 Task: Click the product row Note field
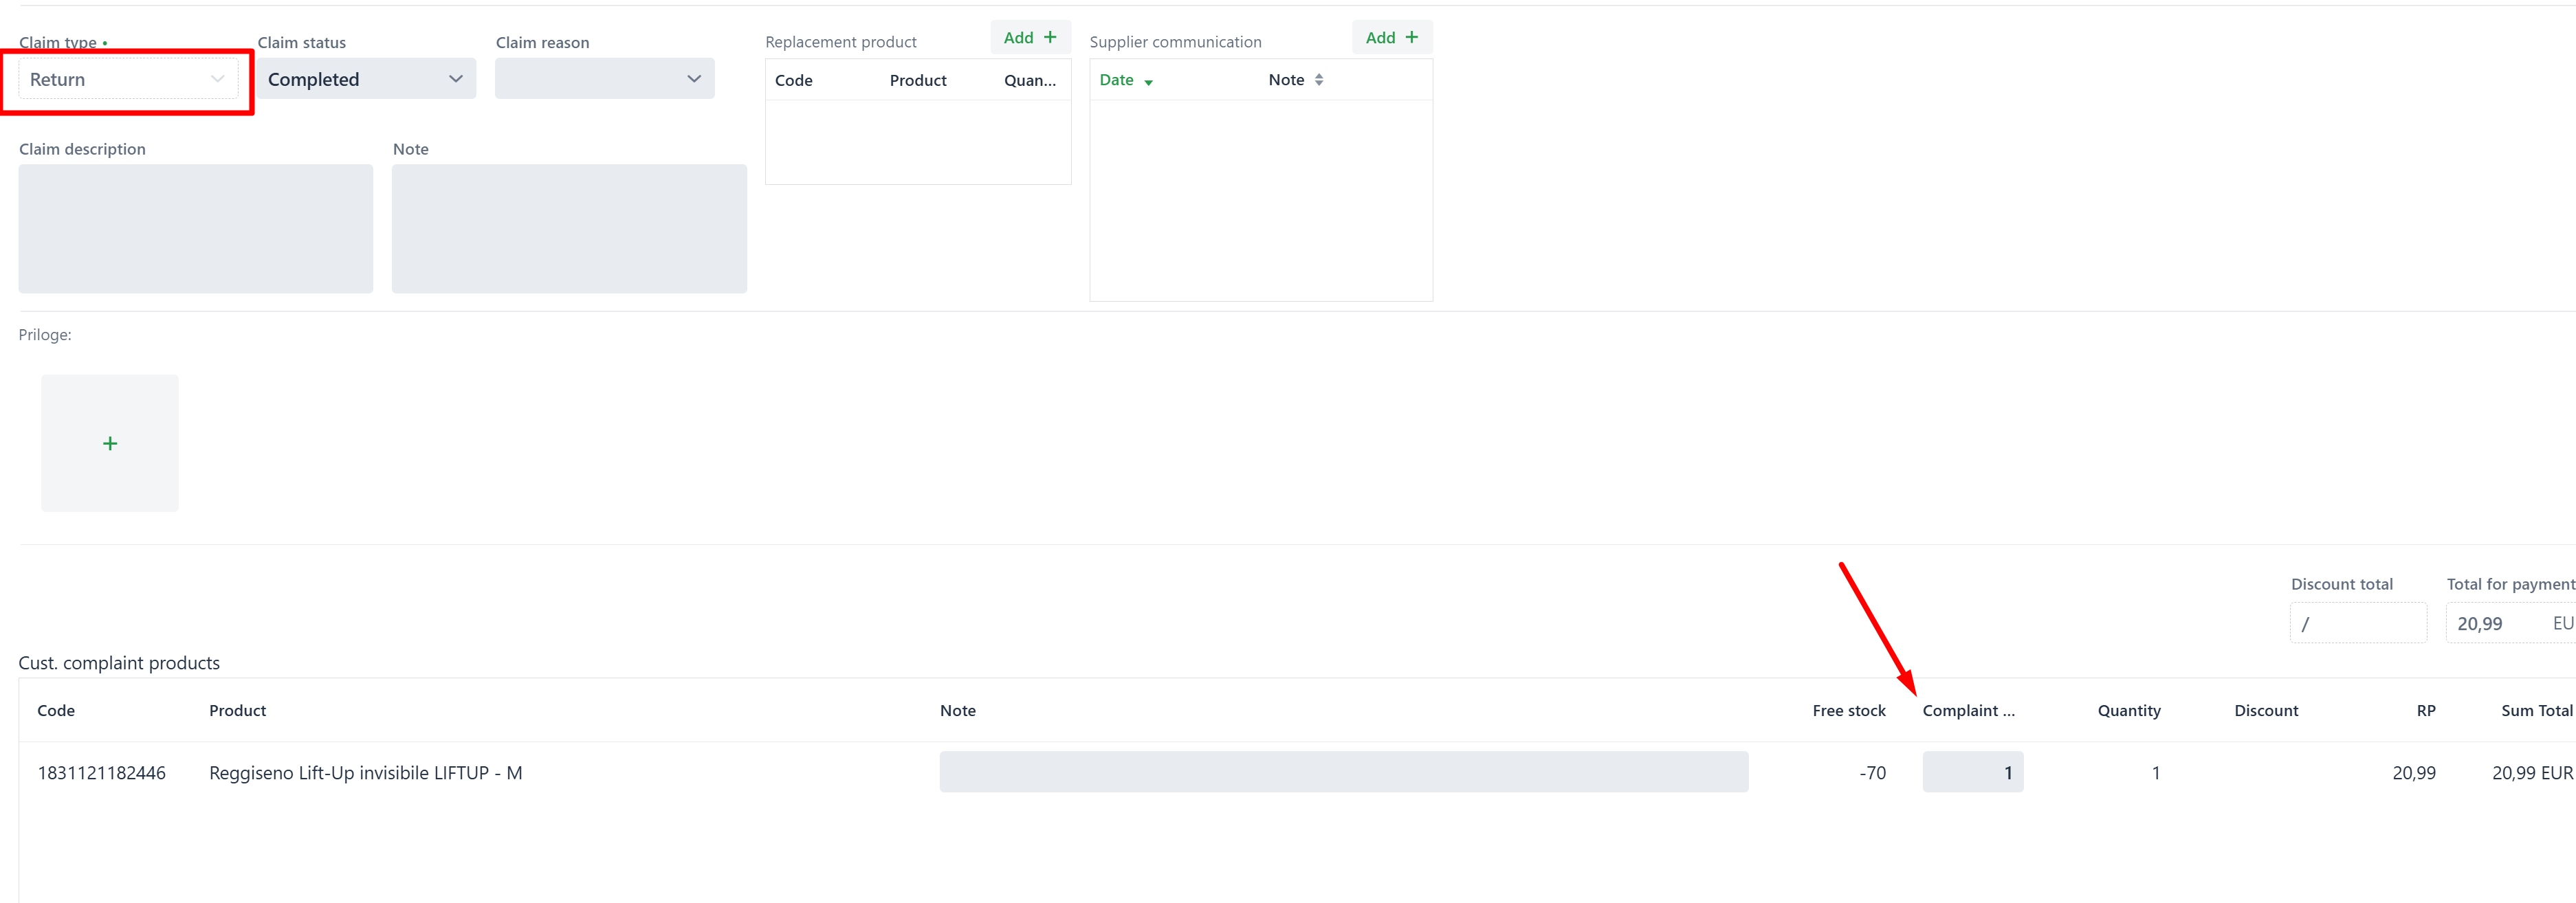tap(1343, 772)
